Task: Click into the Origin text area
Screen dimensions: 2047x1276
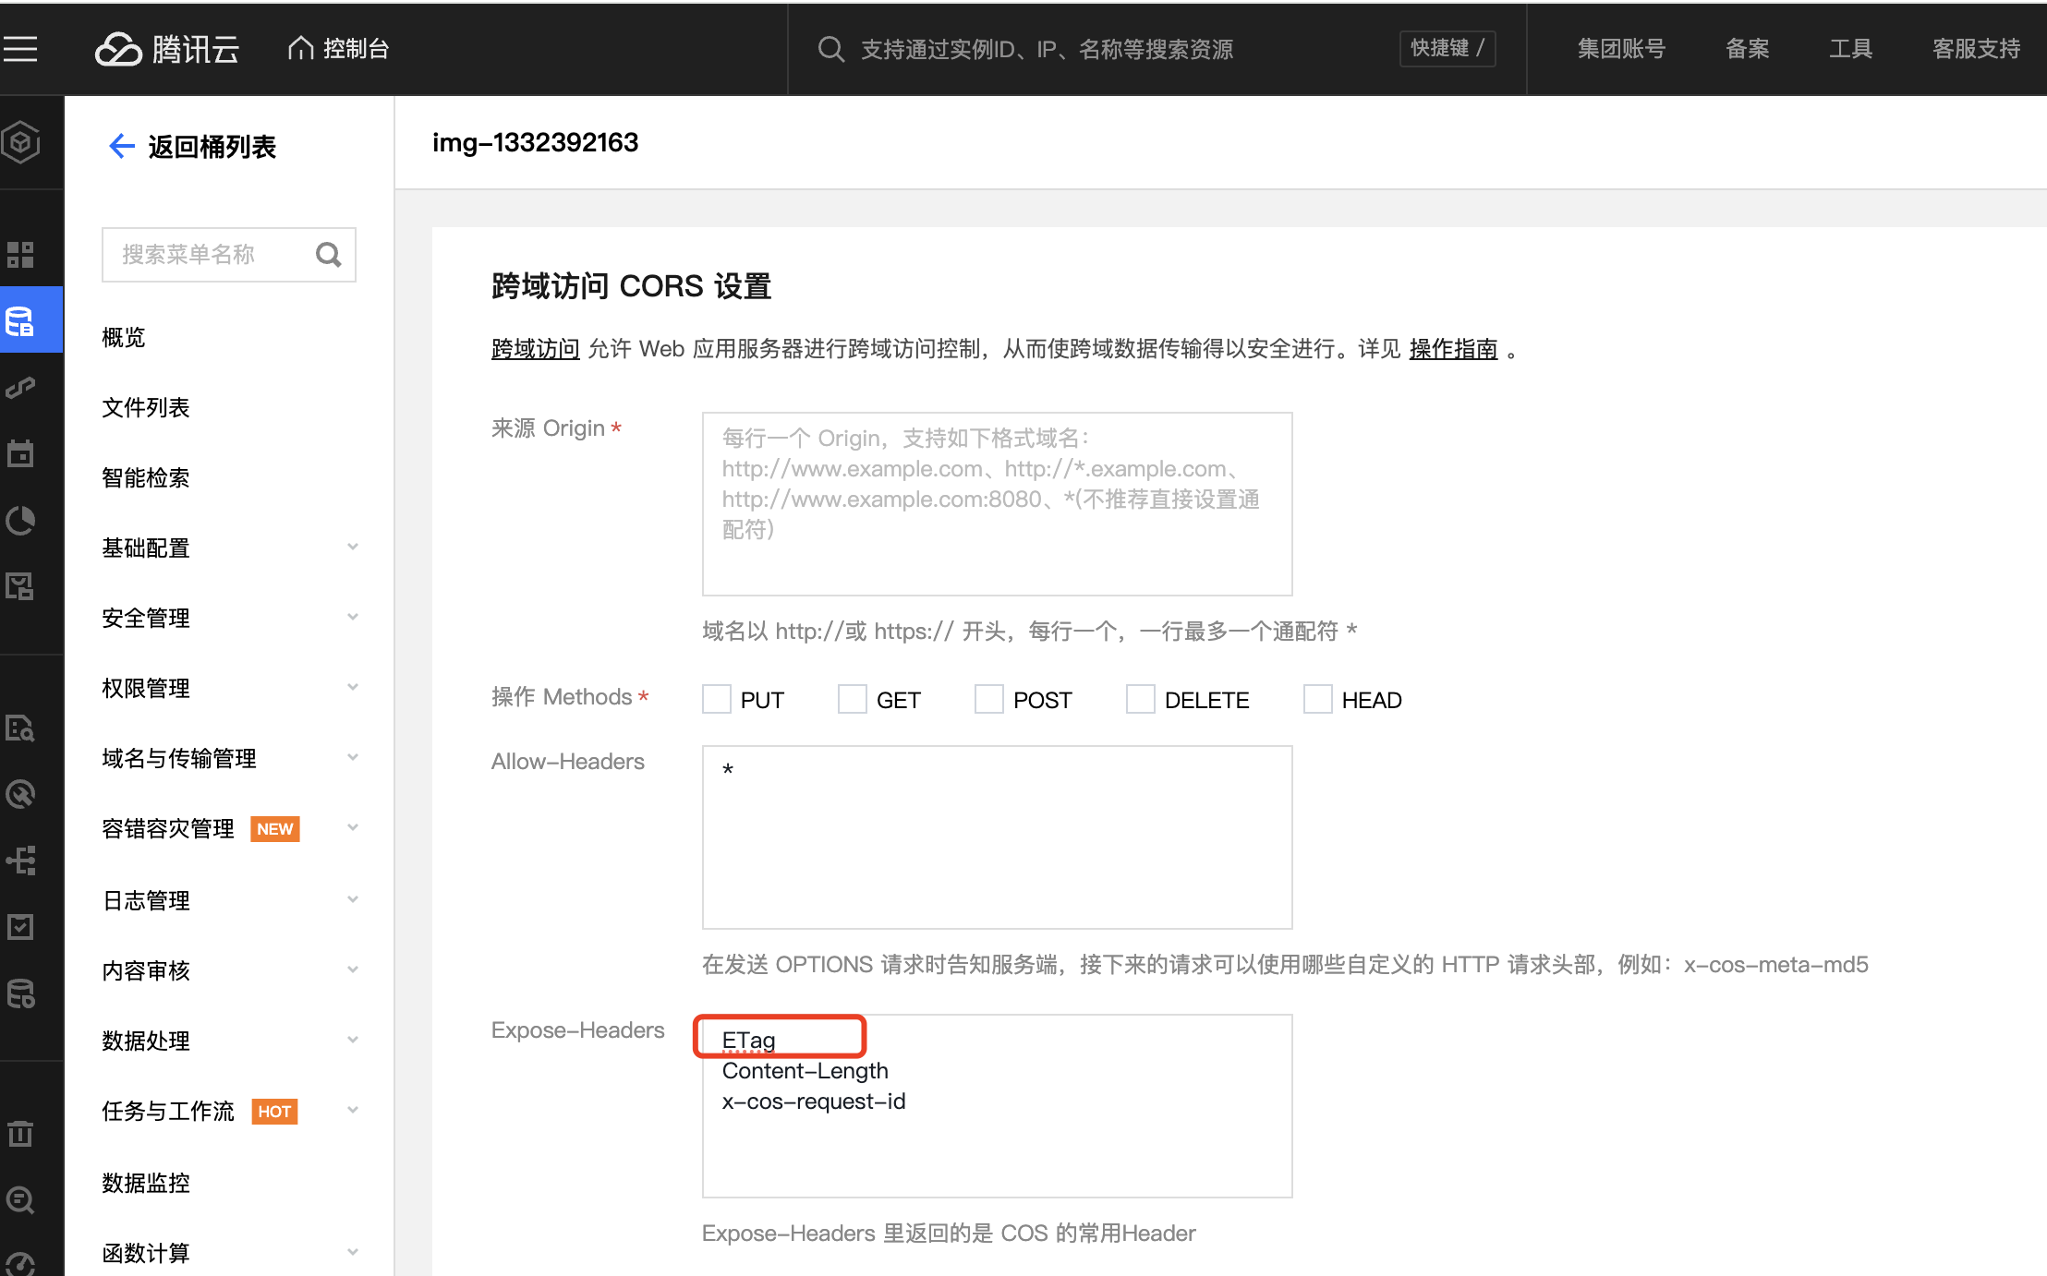Action: [996, 504]
